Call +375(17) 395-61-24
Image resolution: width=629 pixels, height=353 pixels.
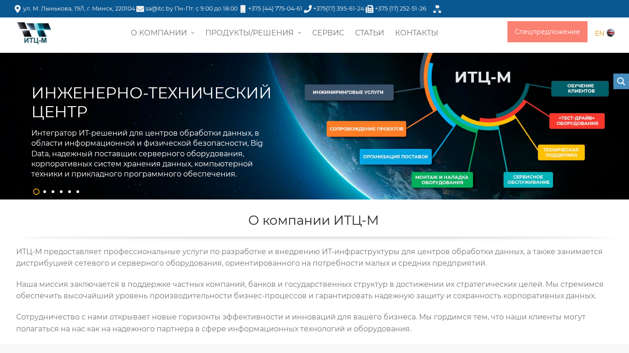338,9
